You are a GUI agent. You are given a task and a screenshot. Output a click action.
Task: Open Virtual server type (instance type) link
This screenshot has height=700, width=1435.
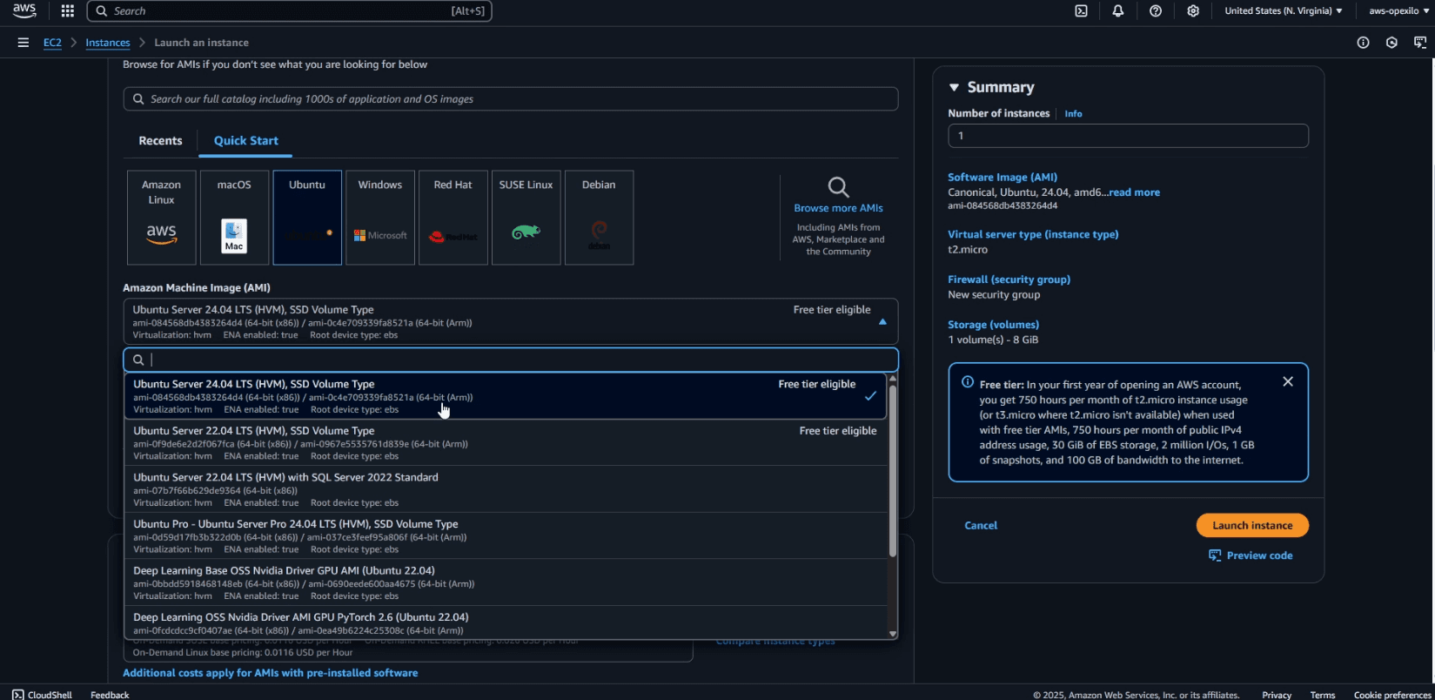(x=1033, y=234)
